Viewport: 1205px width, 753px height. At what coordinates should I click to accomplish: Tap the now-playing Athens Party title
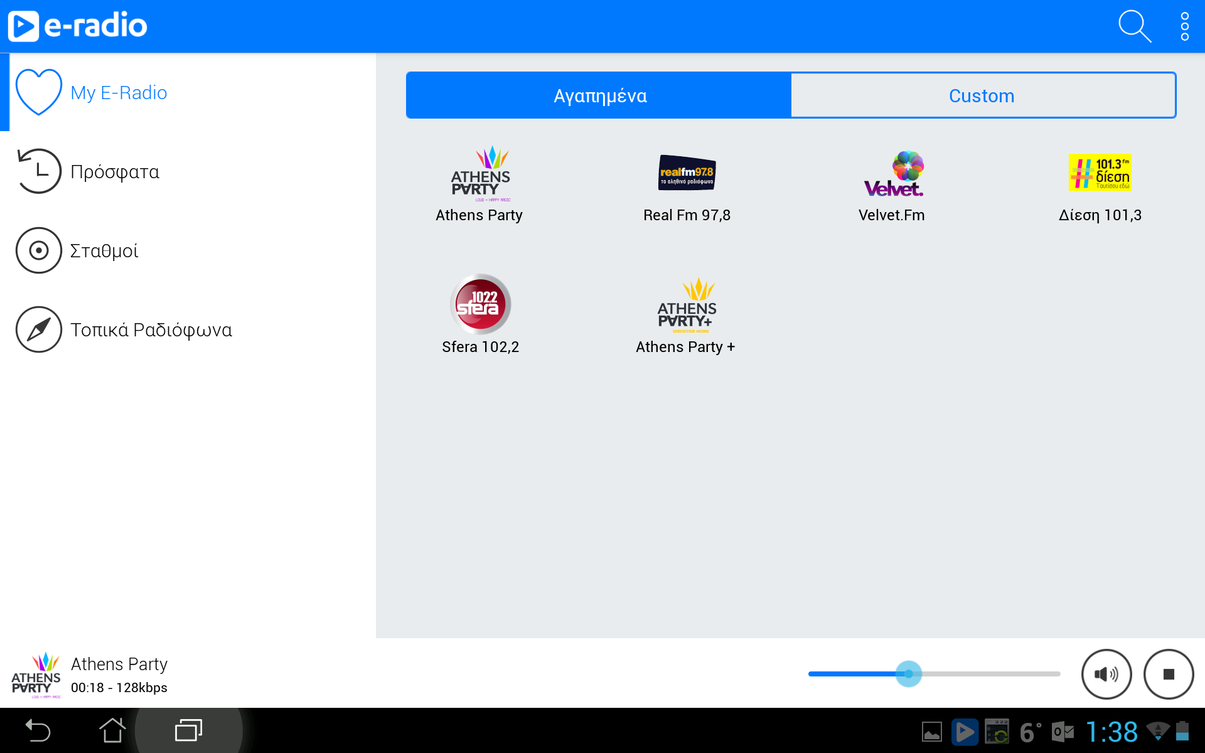(119, 664)
